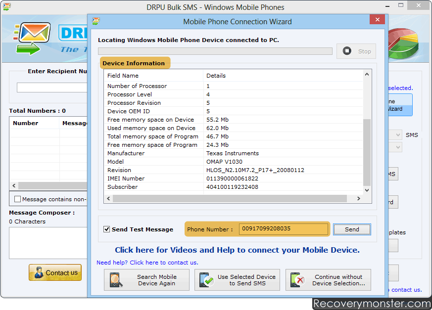The height and width of the screenshot is (310, 432).
Task: Select the Manufacturer row
Action: click(x=234, y=153)
